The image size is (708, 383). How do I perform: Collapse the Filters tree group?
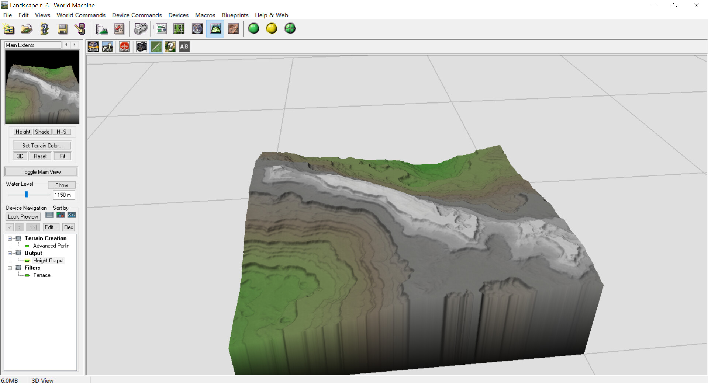[10, 268]
